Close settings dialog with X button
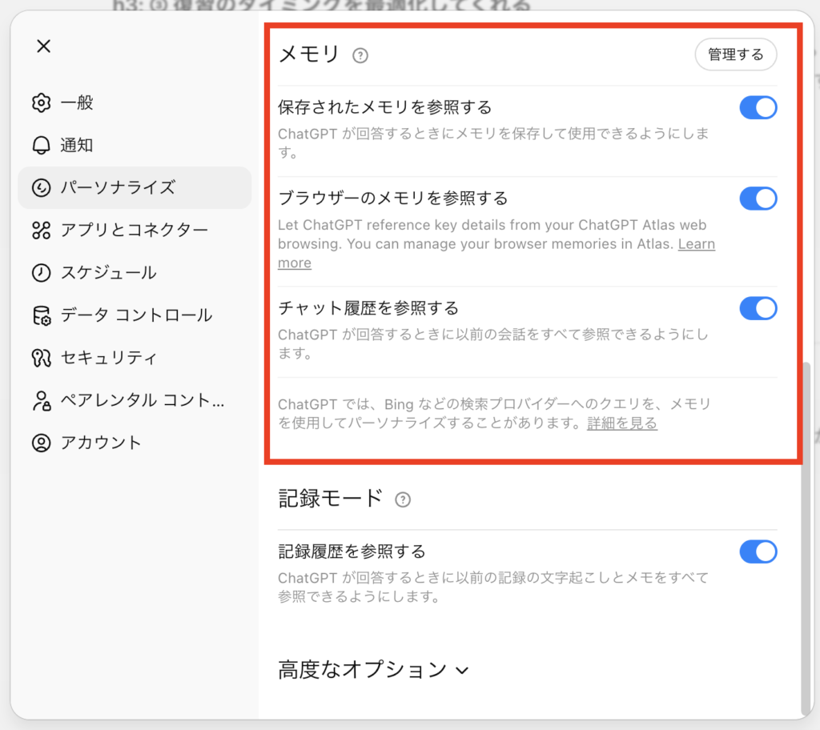 click(x=44, y=46)
